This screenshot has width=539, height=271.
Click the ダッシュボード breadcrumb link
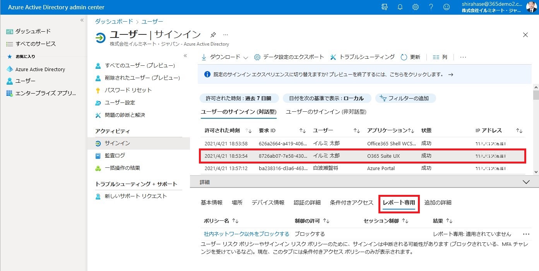click(114, 21)
